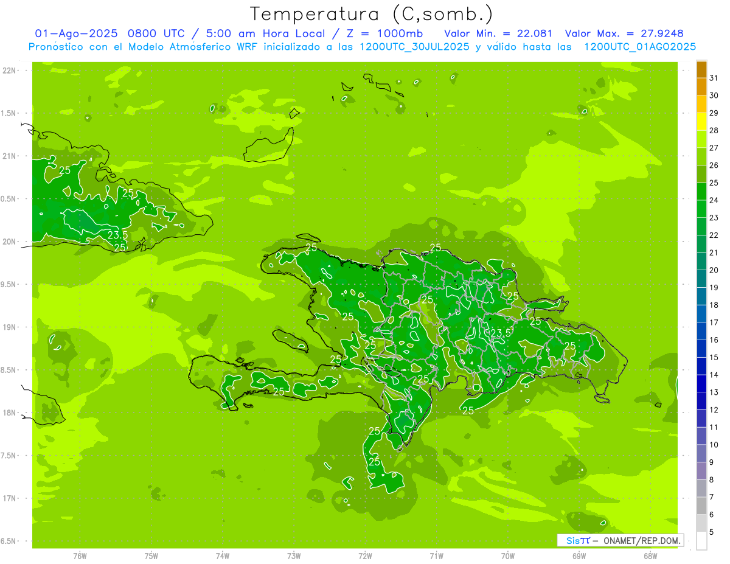Click the 72W longitude label
Viewport: 730px width, 564px height.
pos(365,555)
